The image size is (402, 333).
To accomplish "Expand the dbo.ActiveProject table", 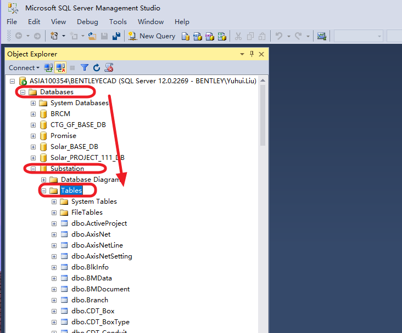I will (54, 224).
